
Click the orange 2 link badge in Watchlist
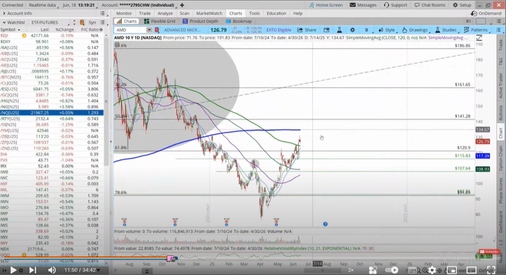(82, 22)
